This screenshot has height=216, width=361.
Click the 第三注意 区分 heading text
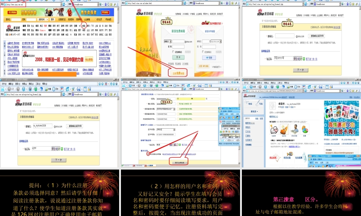coord(296,199)
